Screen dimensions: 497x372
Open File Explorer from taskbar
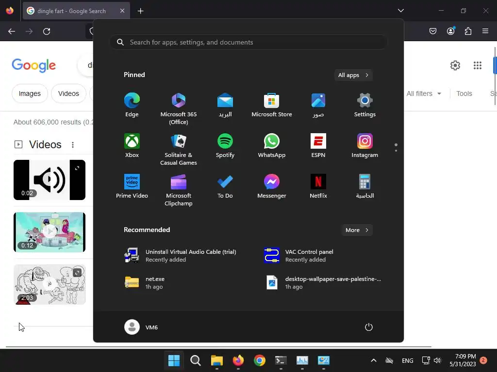pos(217,360)
